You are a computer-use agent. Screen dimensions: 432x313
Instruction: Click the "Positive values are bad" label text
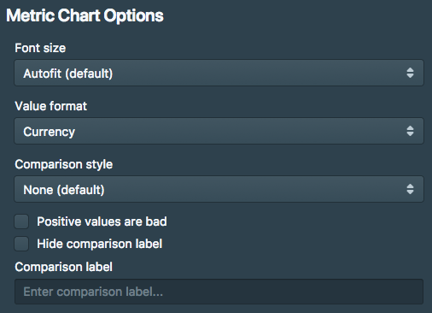point(102,221)
